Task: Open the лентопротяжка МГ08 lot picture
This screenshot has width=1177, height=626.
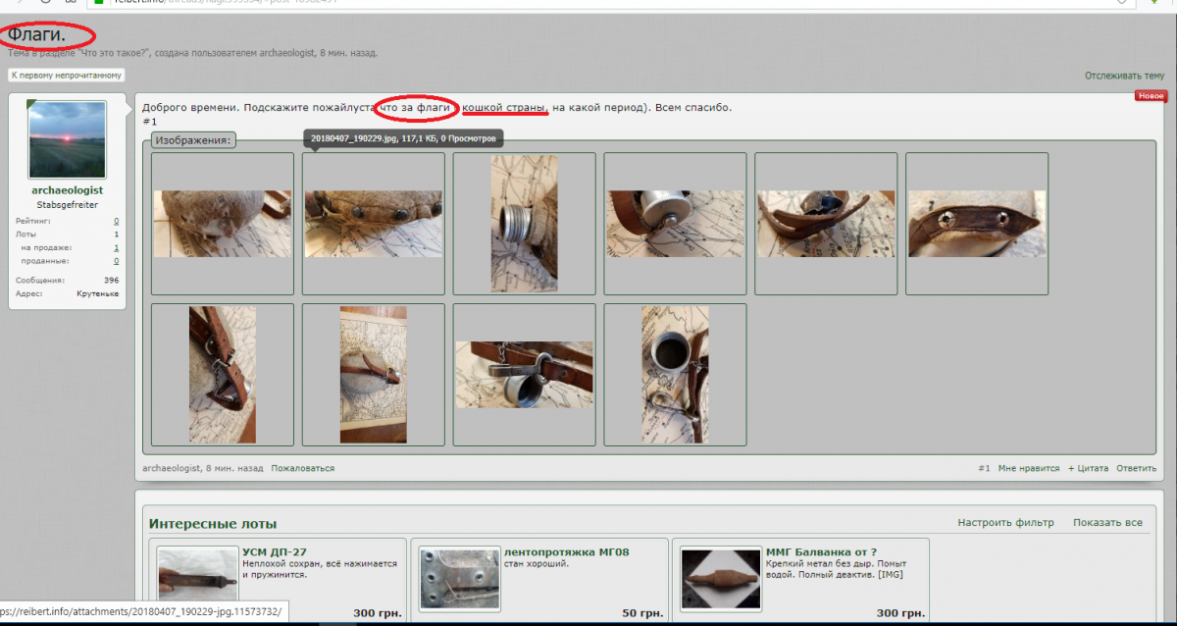Action: pyautogui.click(x=459, y=581)
